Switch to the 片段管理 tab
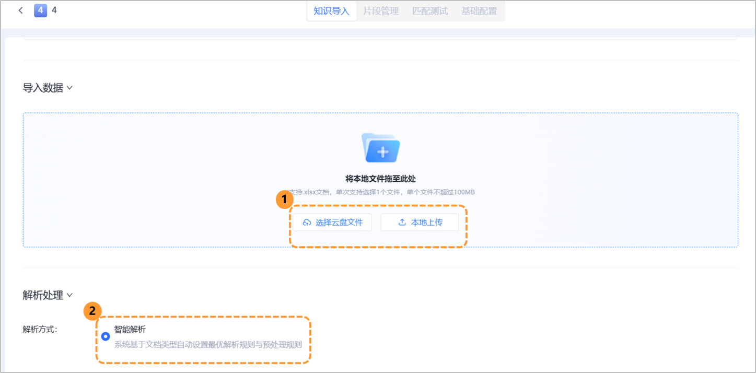 [x=380, y=10]
